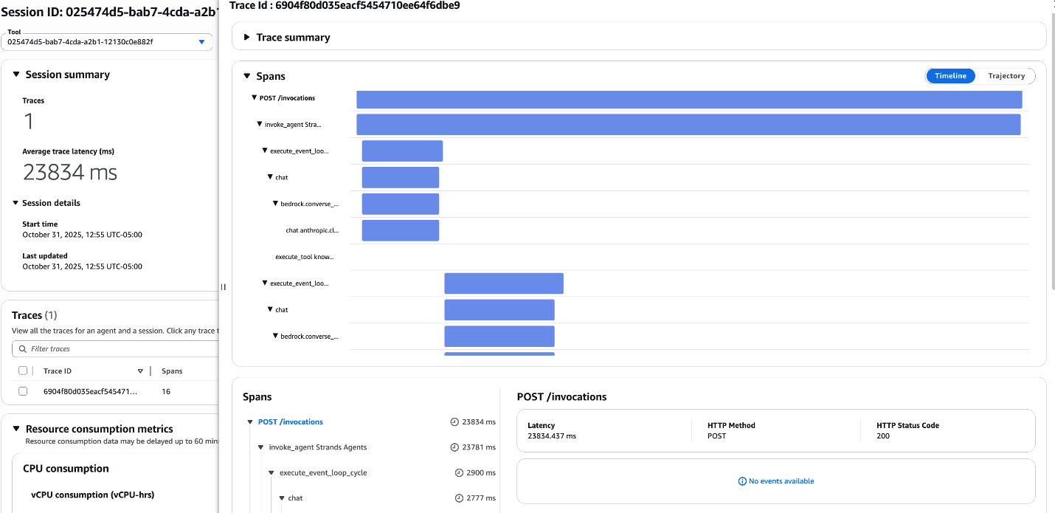The image size is (1055, 513).
Task: Click the clock icon beside 23834 ms
Action: (454, 422)
